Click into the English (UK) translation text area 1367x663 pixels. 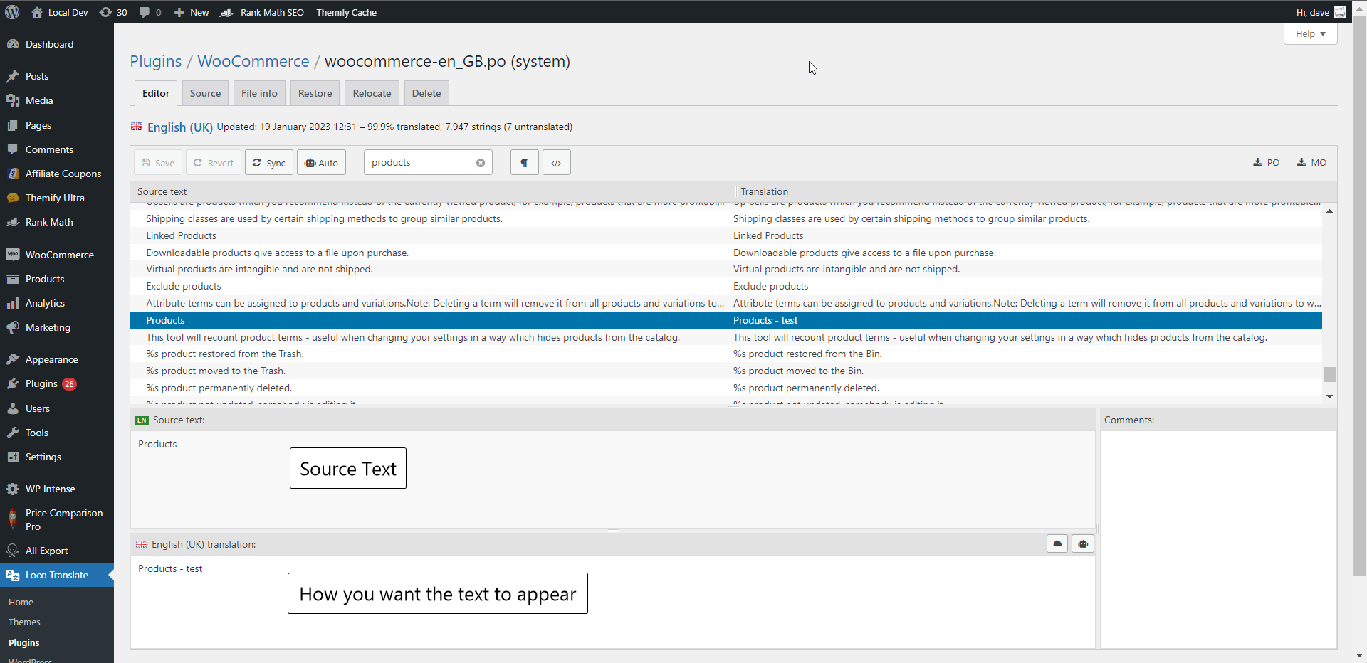tap(612, 601)
